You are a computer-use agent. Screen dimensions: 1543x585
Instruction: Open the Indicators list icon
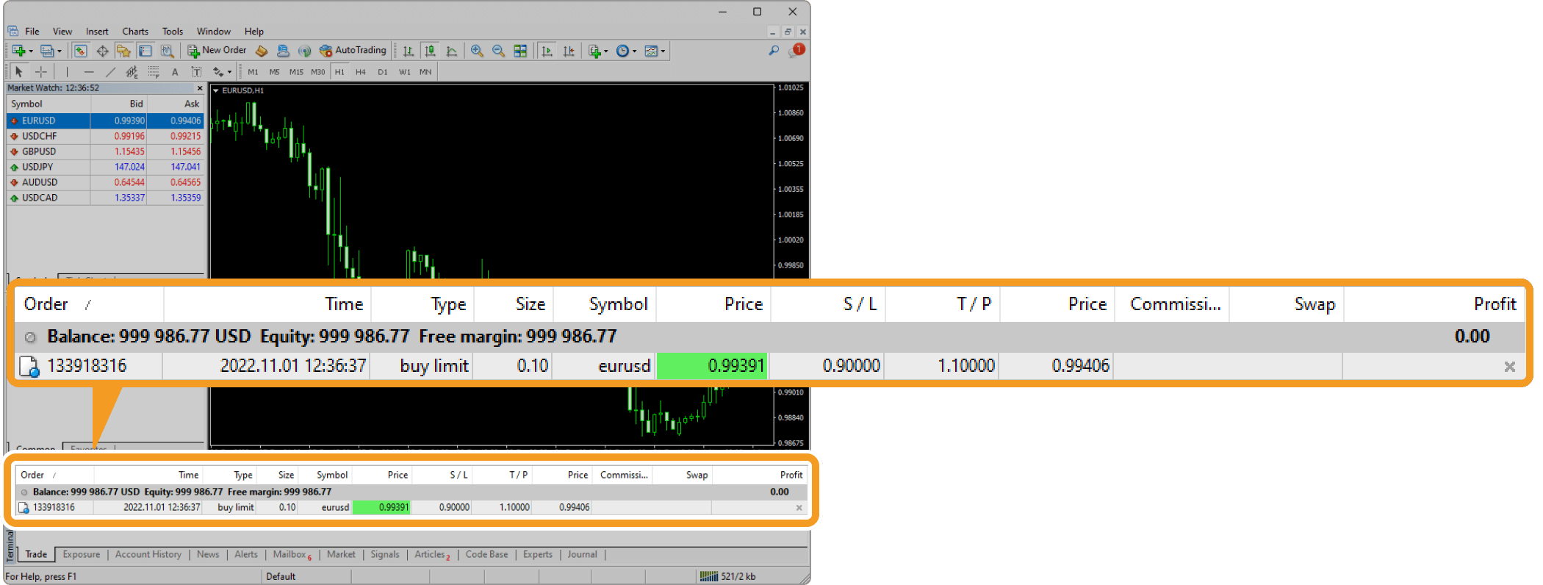pos(595,51)
